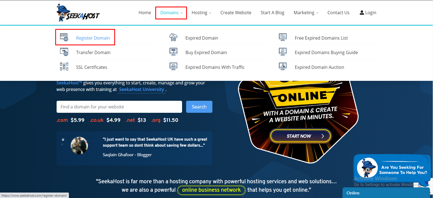The image size is (433, 198).
Task: Click the Login link
Action: point(368,13)
